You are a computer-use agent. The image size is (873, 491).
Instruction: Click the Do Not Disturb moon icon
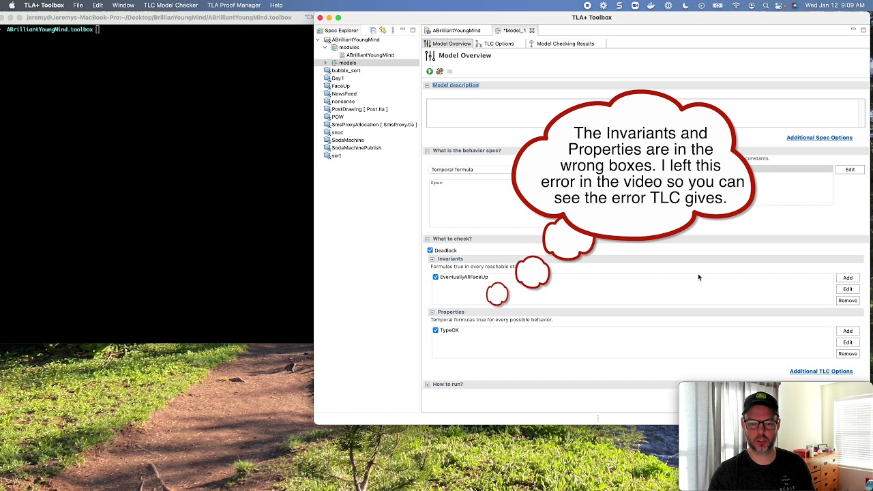[684, 5]
